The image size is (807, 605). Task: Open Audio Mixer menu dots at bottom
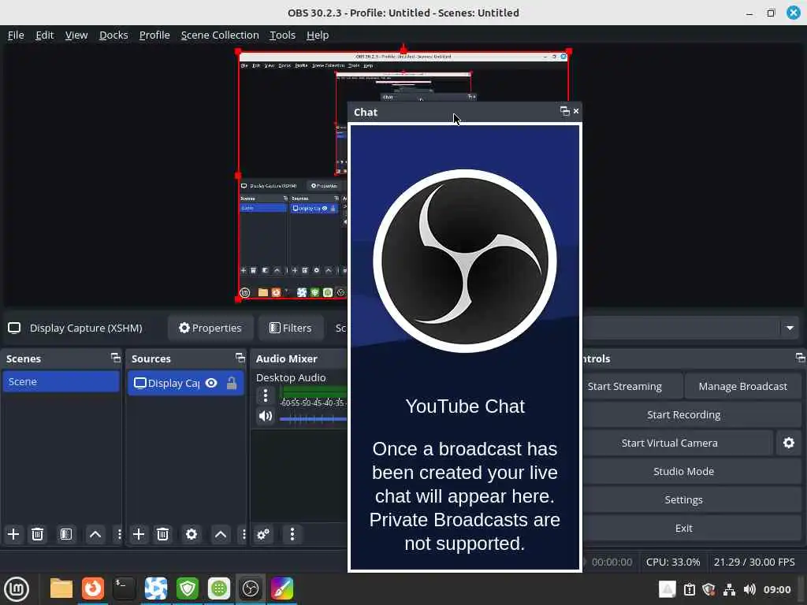(292, 534)
